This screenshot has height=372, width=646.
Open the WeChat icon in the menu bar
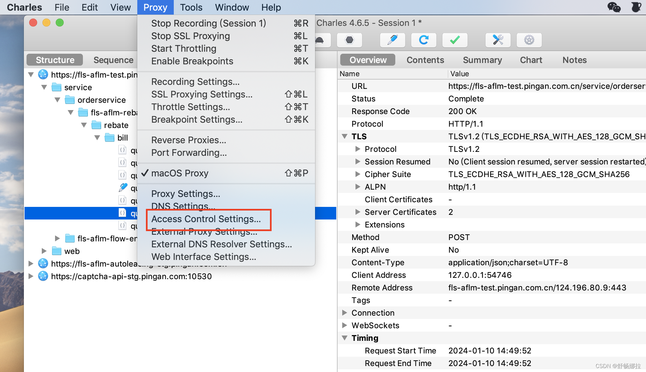click(614, 7)
